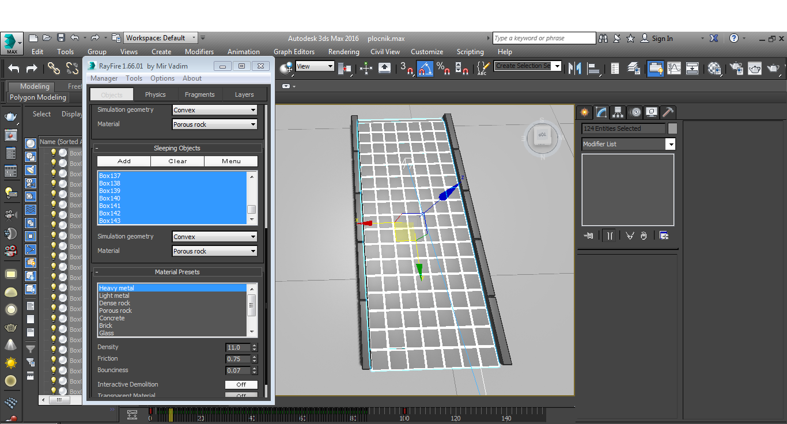Open the Modifier List dropdown
This screenshot has height=424, width=787.
click(628, 144)
